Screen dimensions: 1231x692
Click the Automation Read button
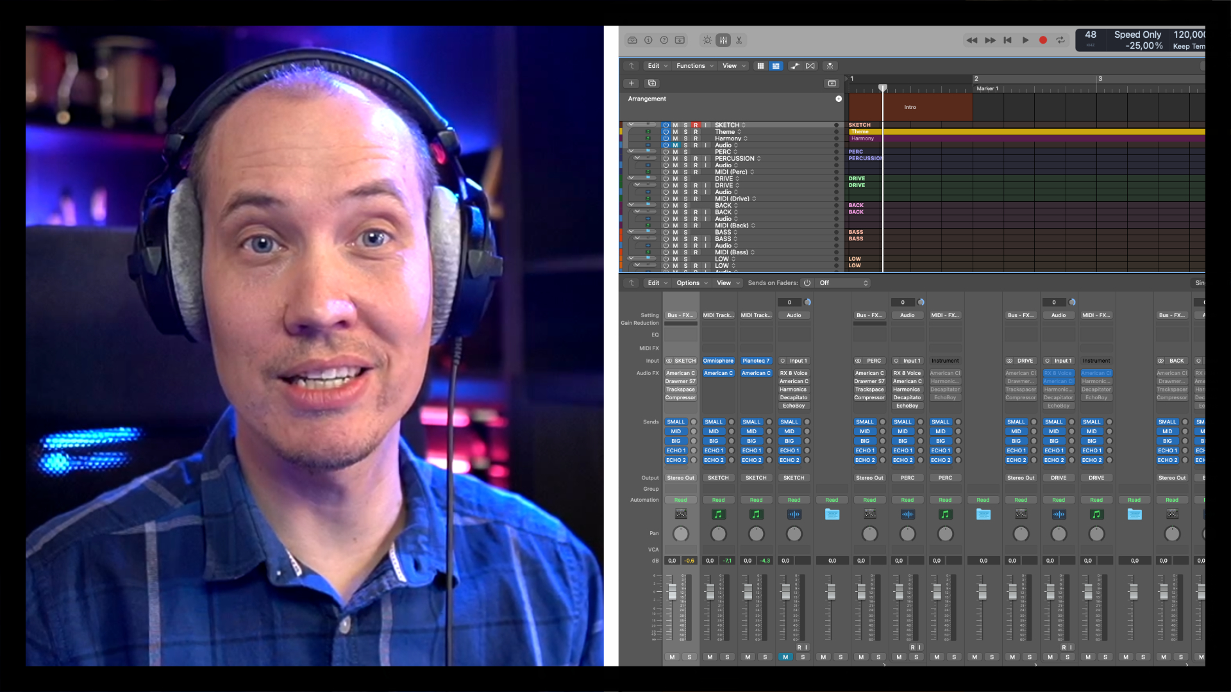tap(682, 499)
